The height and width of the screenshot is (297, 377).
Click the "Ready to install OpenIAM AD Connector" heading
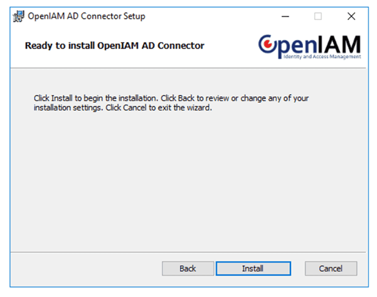coord(114,46)
